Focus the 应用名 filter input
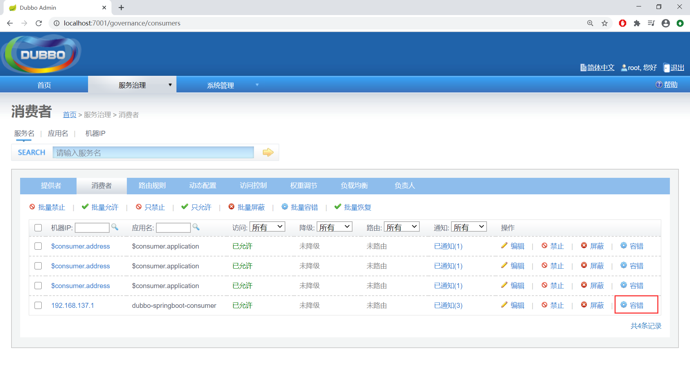Viewport: 690px width, 370px height. (x=173, y=228)
